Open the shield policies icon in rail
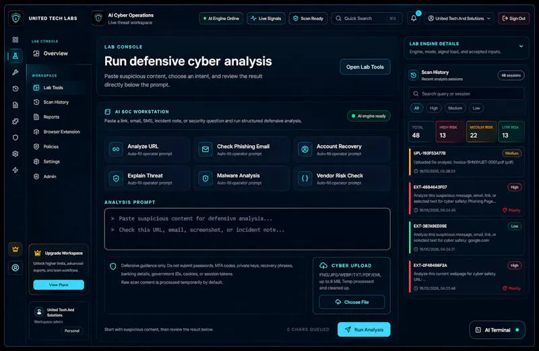The height and width of the screenshot is (351, 539). (15, 138)
